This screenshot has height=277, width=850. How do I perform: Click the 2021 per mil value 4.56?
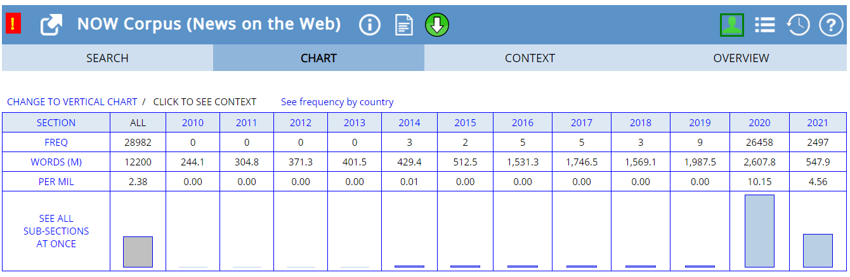pos(818,182)
